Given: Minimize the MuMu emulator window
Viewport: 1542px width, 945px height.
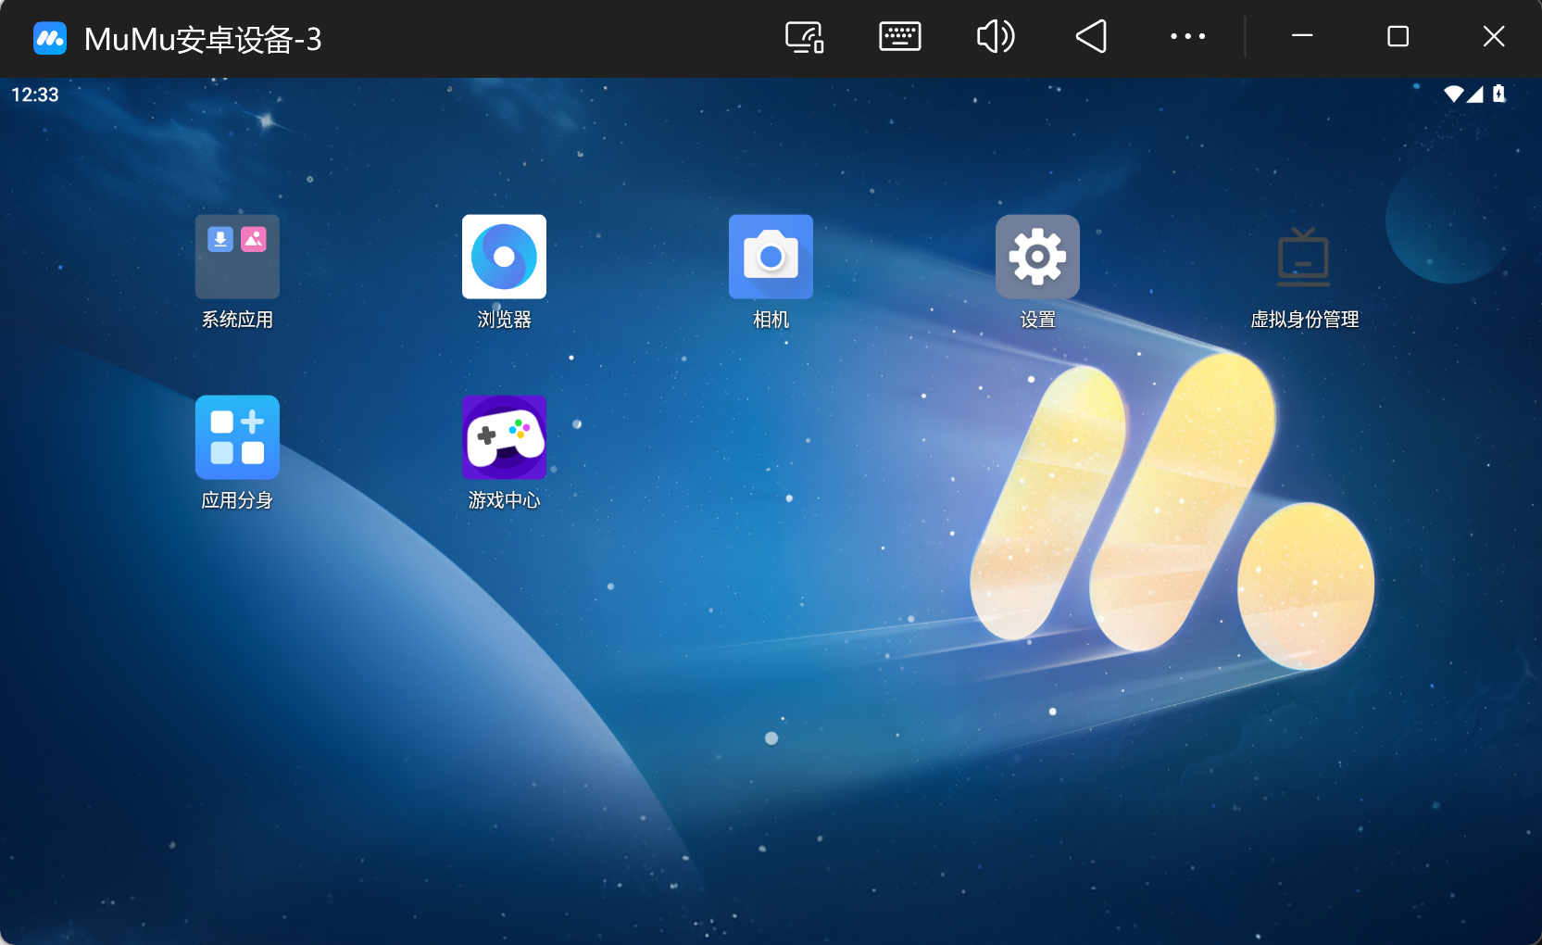Looking at the screenshot, I should coord(1302,36).
